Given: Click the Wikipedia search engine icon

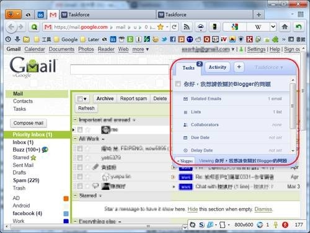Looking at the screenshot, I should click(258, 27).
